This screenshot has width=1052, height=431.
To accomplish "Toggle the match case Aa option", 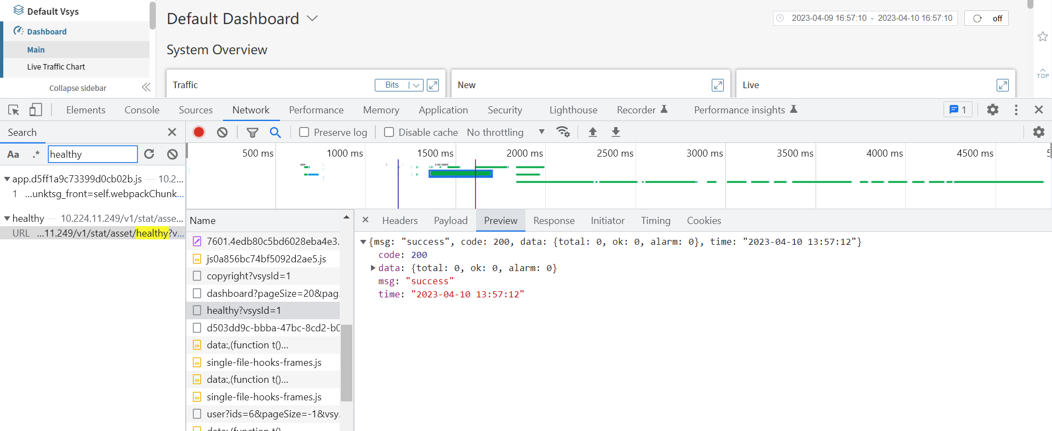I will coord(13,154).
